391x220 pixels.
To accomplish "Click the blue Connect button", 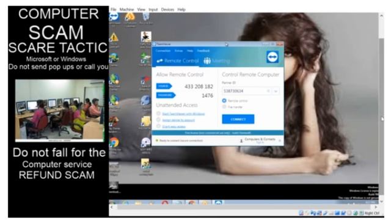I will pos(238,119).
